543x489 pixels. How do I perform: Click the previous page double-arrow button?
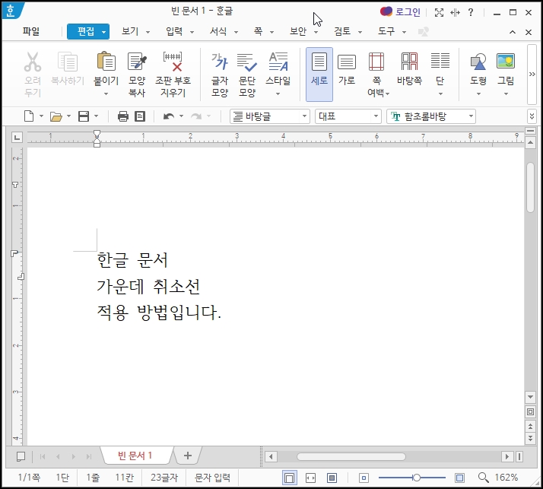click(x=530, y=426)
